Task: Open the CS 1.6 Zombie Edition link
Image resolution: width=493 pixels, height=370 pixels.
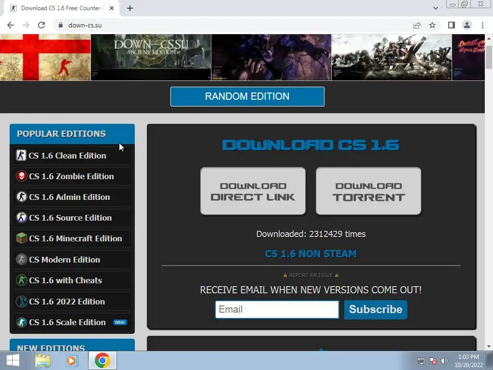Action: click(72, 176)
